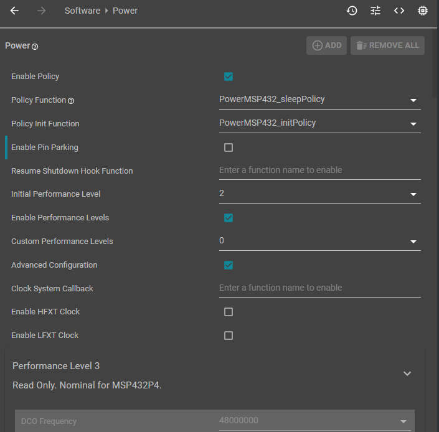This screenshot has height=432, width=439.
Task: Show generated code with the brackets icon
Action: (x=399, y=11)
